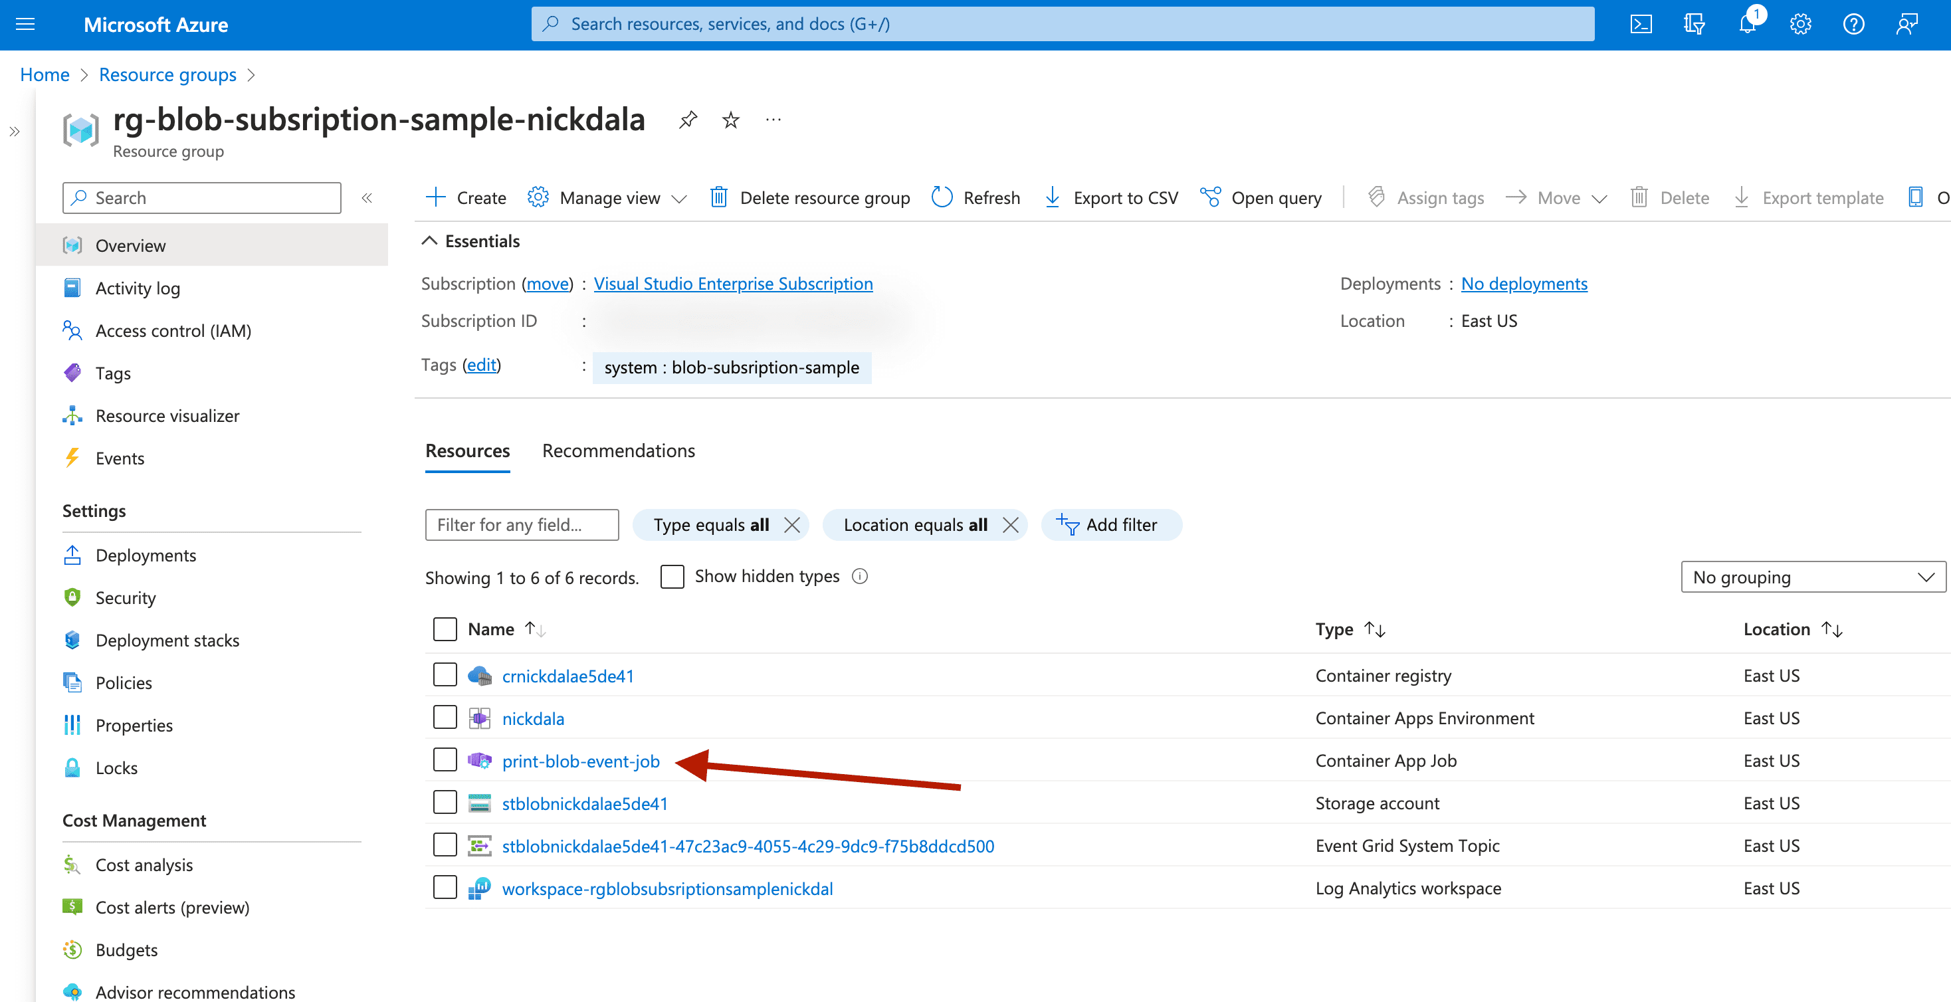Open Visual Studio Enterprise Subscription link
1951x1002 pixels.
(732, 283)
